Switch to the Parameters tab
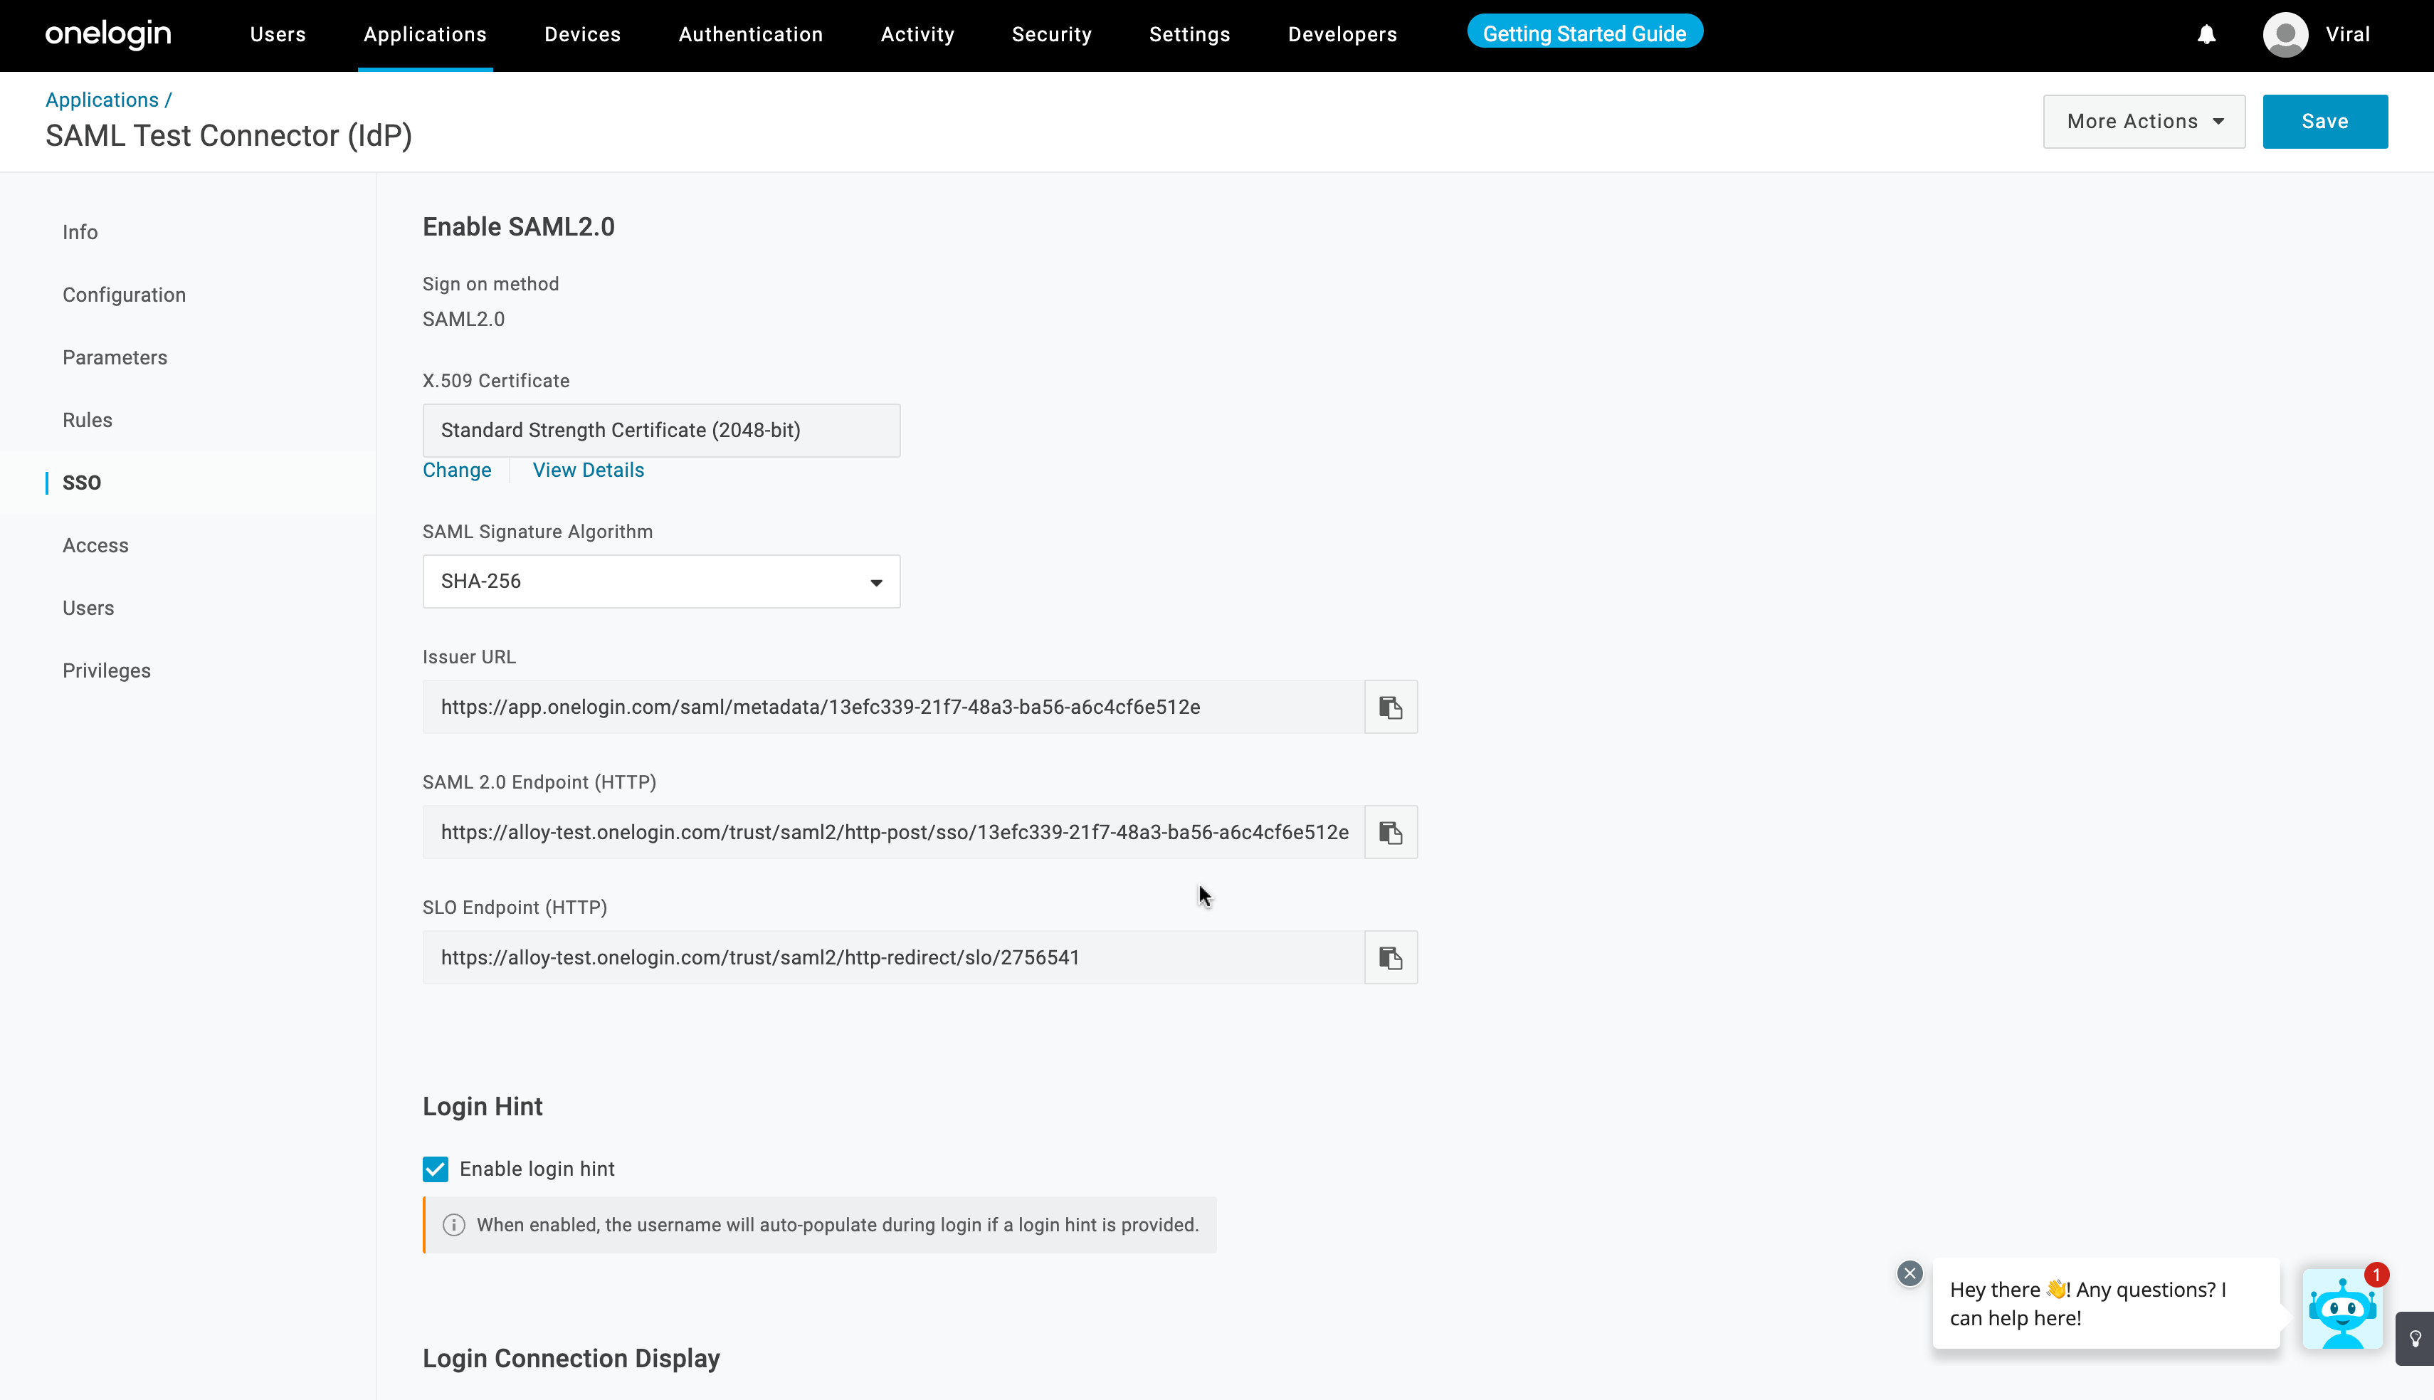Viewport: 2434px width, 1400px height. 115,358
